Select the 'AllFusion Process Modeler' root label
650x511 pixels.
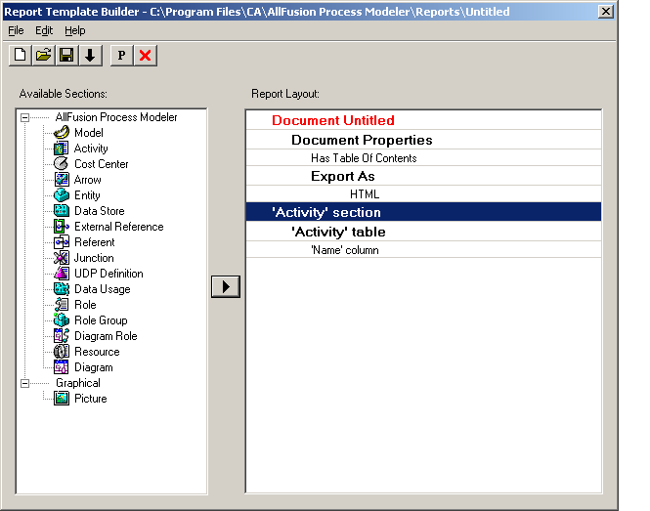tap(116, 117)
